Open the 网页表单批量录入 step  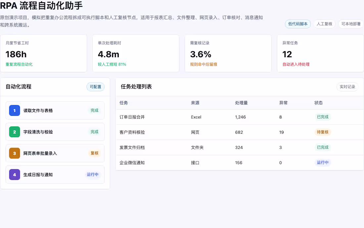coord(55,153)
